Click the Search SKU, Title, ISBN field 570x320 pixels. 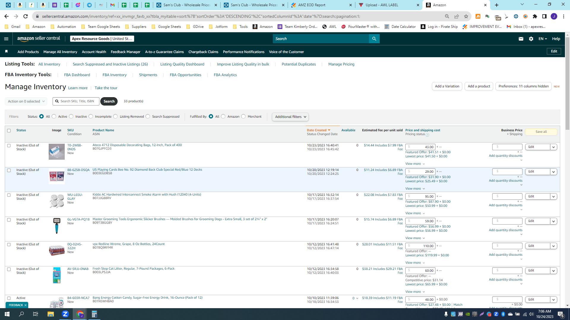[76, 101]
